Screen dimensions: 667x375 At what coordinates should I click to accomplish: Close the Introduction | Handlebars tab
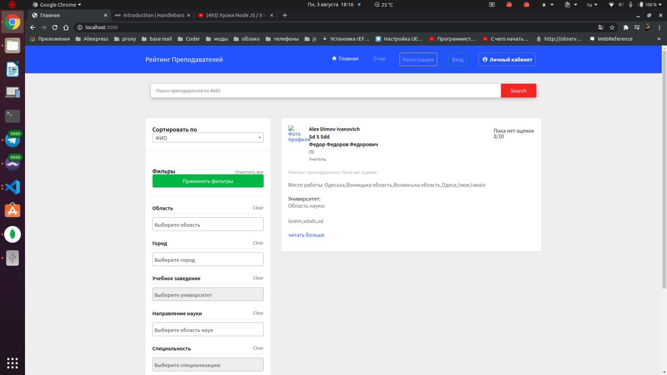tap(188, 15)
